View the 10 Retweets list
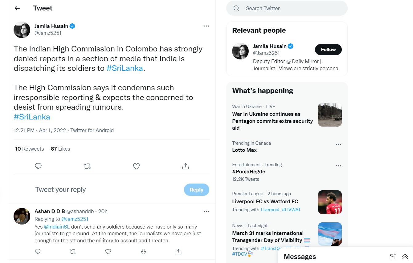Screen dimensions: 413x263 [30, 149]
